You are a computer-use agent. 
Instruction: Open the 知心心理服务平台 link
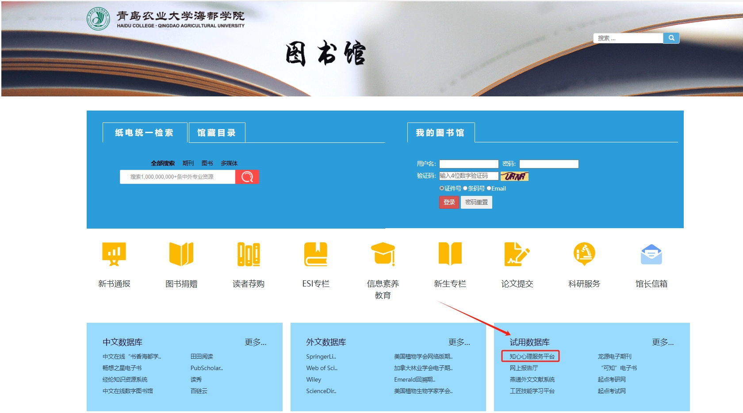532,356
